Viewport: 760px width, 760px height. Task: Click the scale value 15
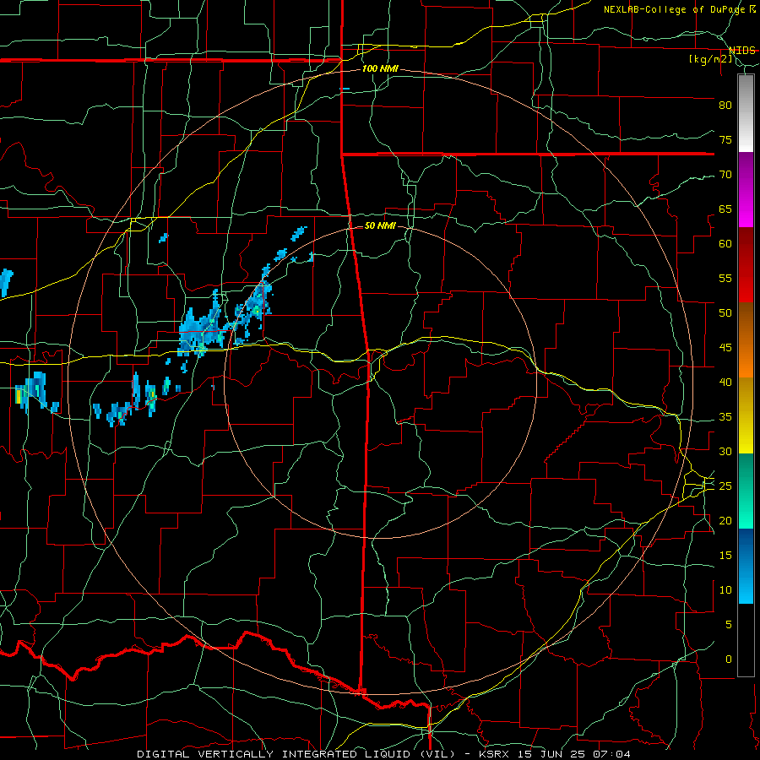point(725,555)
